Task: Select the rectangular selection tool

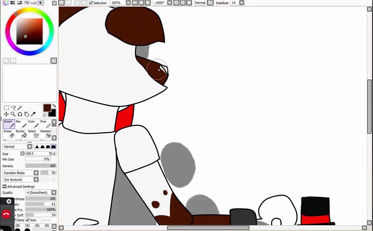Action: point(6,107)
